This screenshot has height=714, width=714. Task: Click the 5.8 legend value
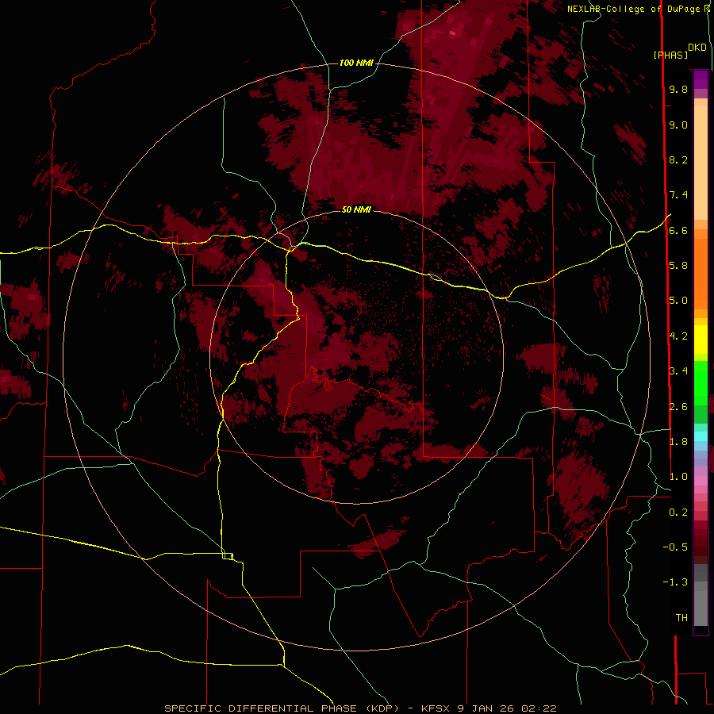678,266
